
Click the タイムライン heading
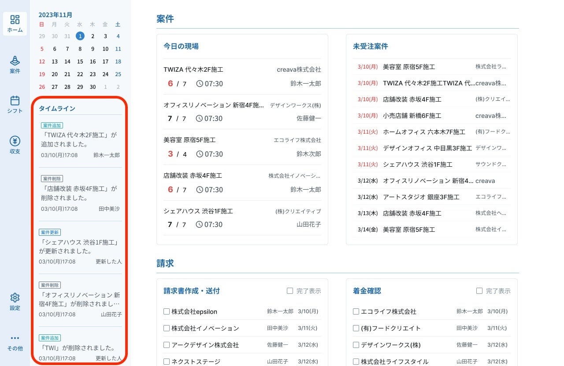pyautogui.click(x=57, y=108)
